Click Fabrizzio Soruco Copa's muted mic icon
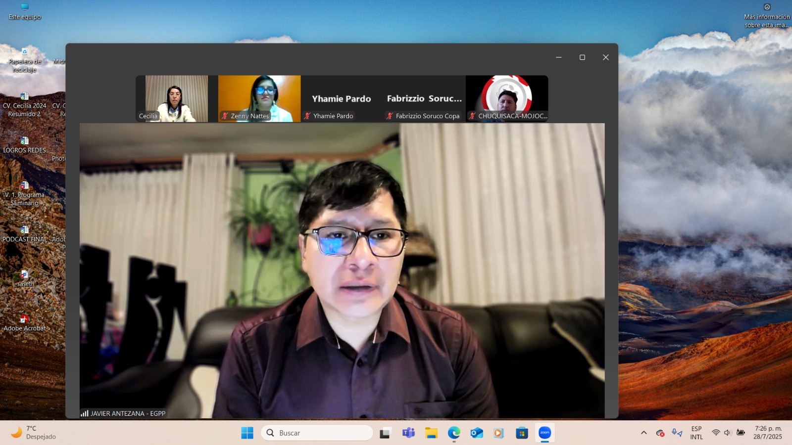The image size is (792, 445). 390,116
